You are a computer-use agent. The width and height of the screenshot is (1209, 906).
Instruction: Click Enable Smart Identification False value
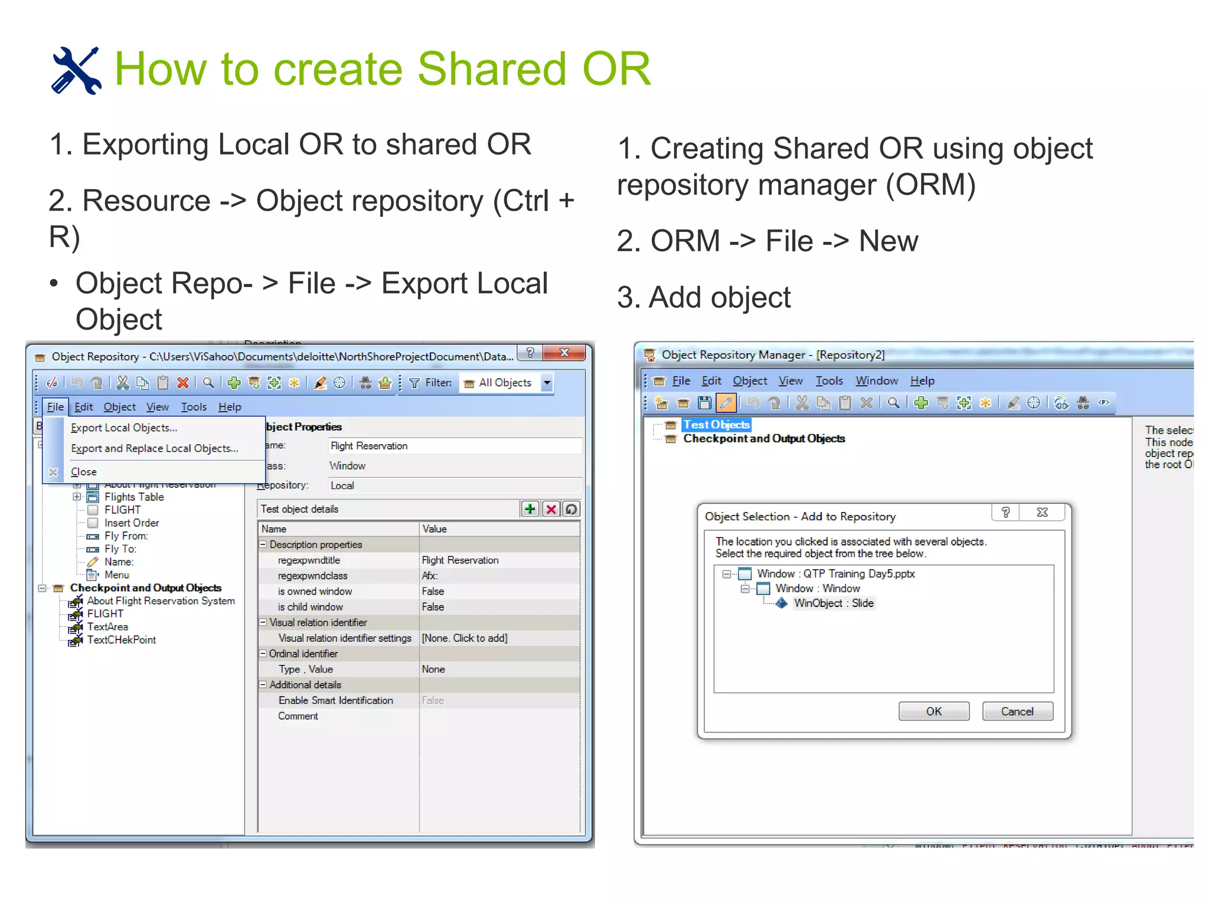(x=433, y=700)
